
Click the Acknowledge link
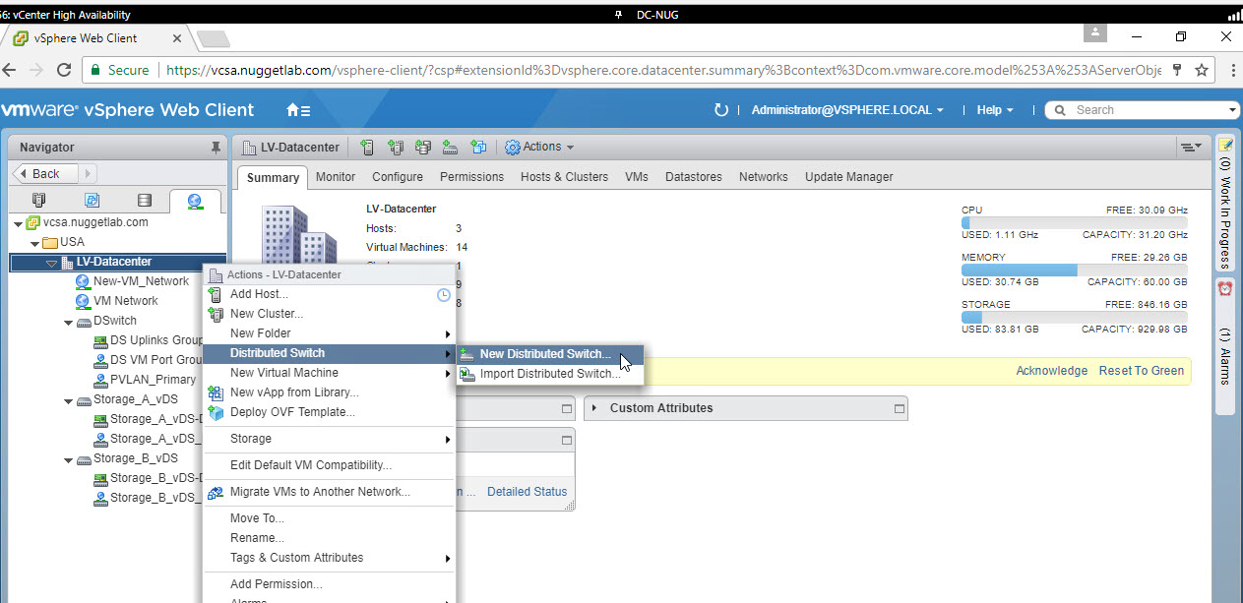(1051, 371)
